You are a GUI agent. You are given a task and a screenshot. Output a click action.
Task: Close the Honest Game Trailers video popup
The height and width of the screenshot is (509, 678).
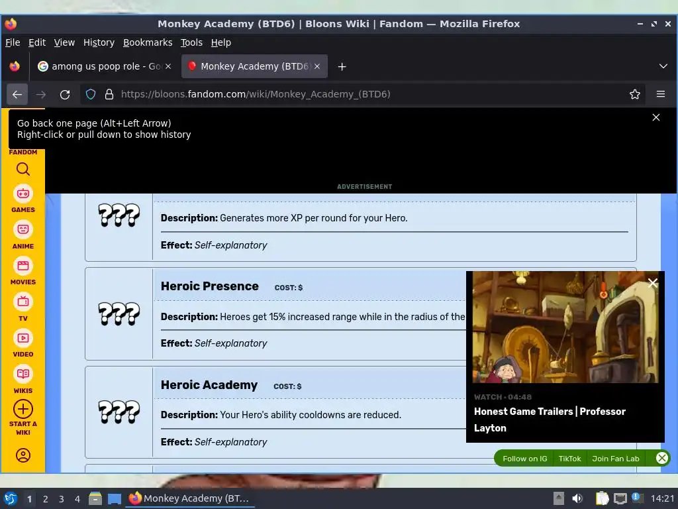pyautogui.click(x=653, y=283)
